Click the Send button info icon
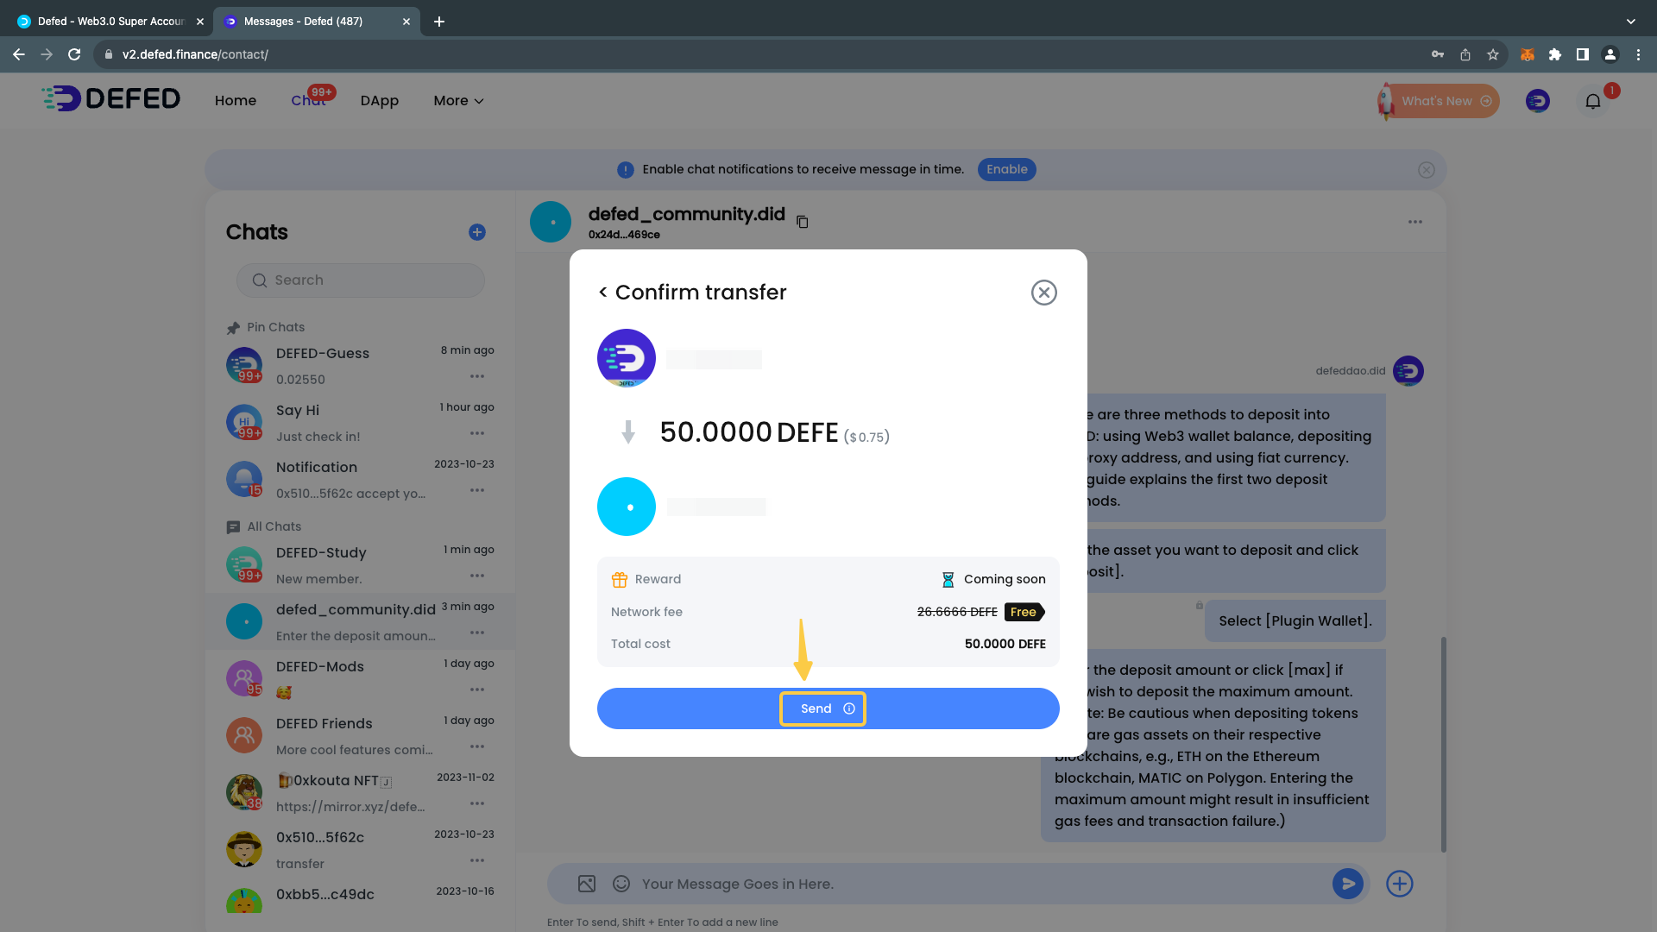 pyautogui.click(x=849, y=708)
